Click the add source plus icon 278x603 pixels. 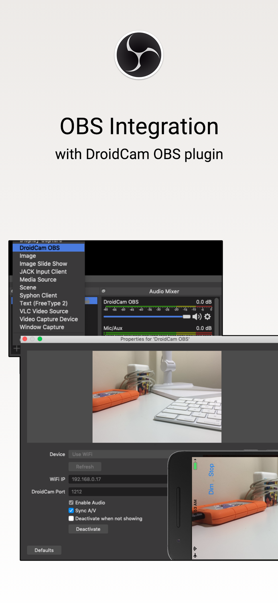point(16,349)
